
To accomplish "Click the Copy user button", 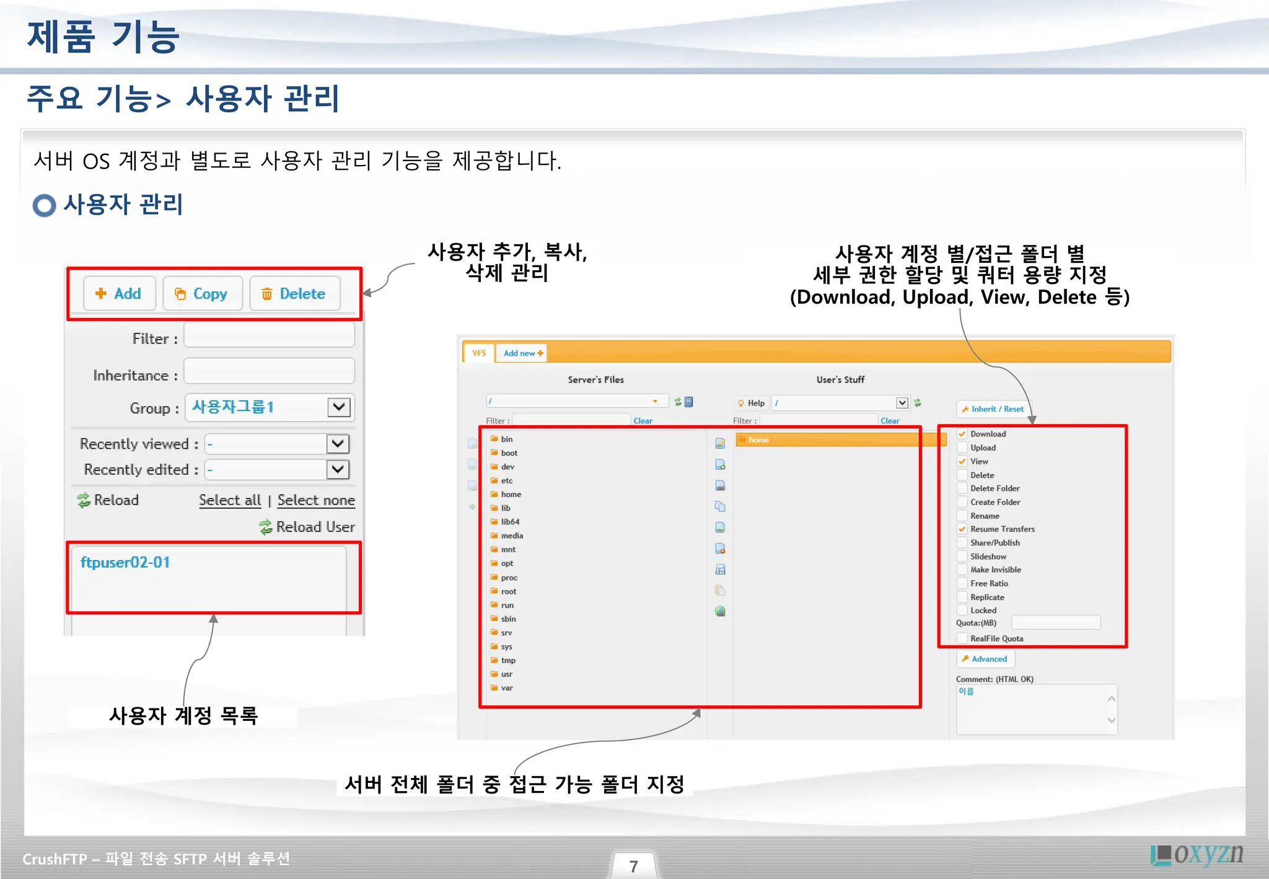I will (x=202, y=293).
